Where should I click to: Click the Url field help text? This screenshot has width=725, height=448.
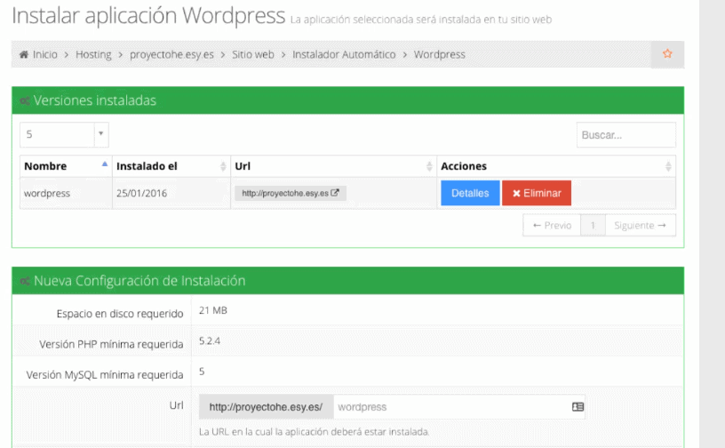point(314,432)
